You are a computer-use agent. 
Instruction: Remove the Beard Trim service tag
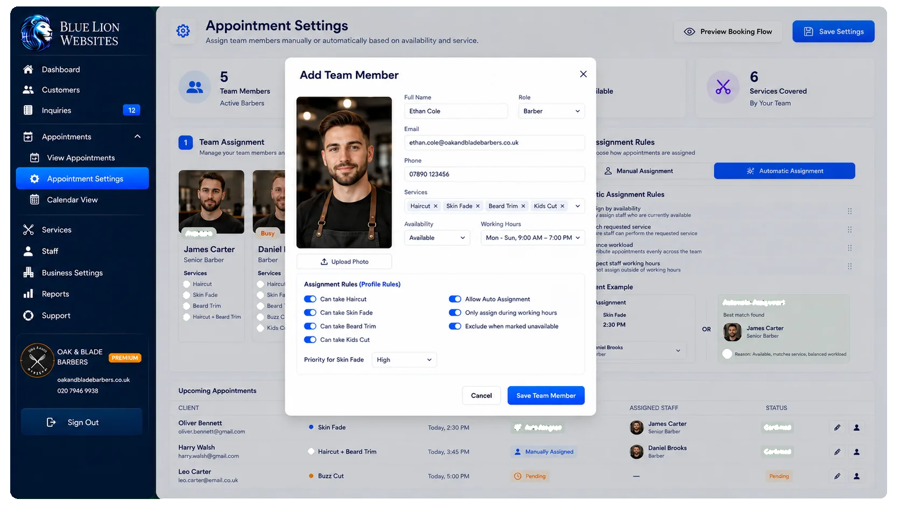point(523,206)
